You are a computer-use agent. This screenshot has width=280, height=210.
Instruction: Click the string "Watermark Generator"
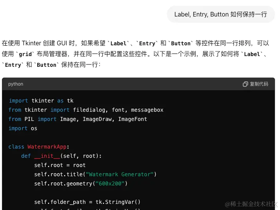120,174
